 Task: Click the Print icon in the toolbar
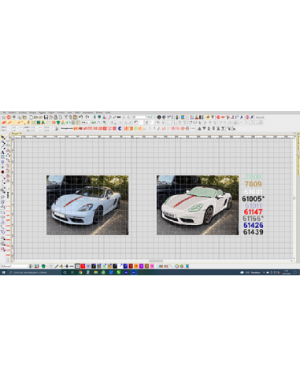pos(55,117)
